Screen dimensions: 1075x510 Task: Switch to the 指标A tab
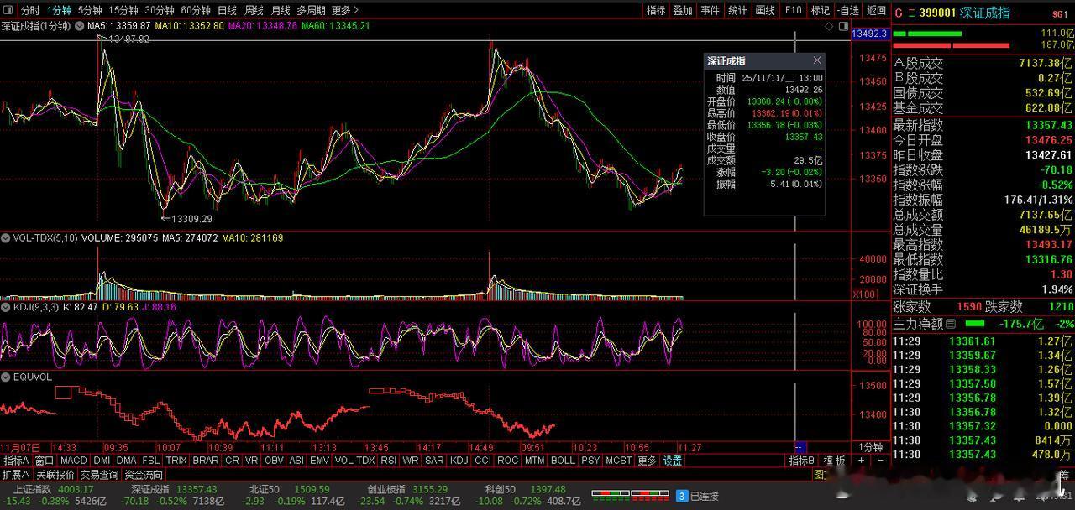click(x=16, y=461)
